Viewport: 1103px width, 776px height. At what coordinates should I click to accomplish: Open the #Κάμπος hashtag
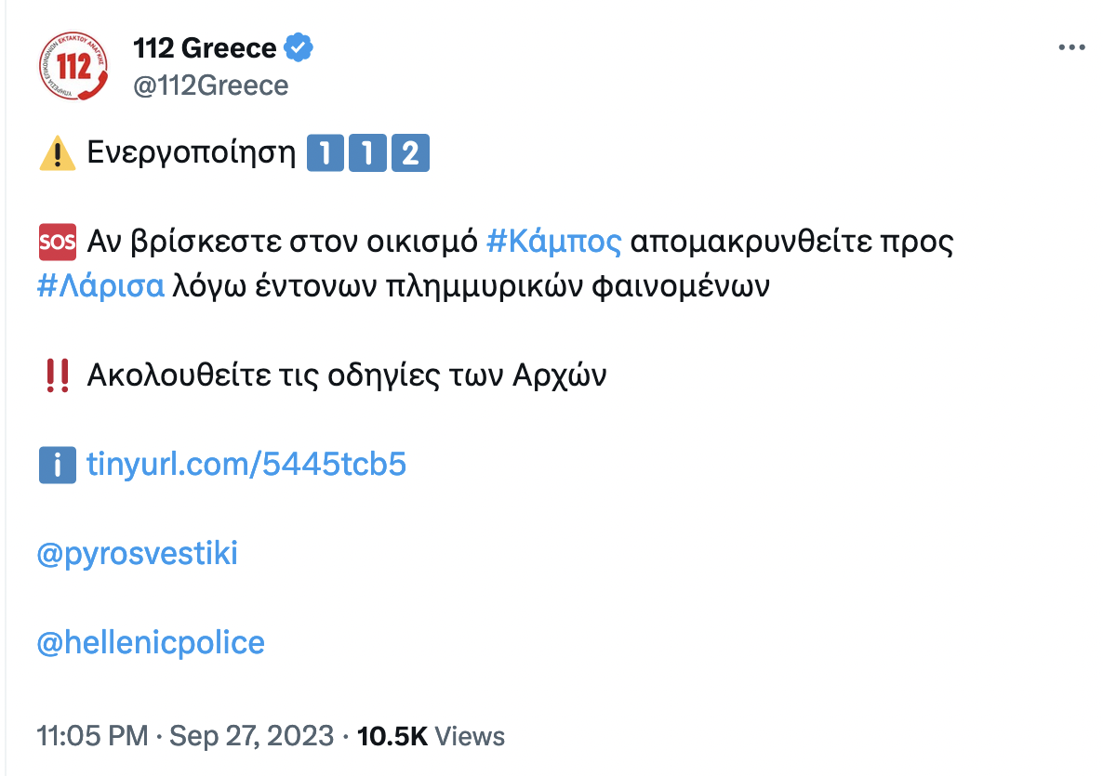click(553, 243)
